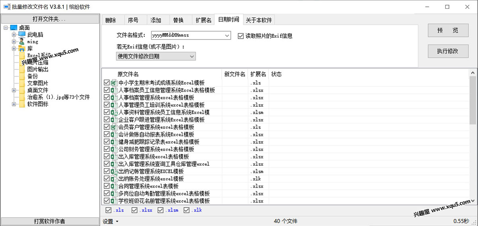Click the 新文件名 column header
Screen dimensions: 478x226
pos(235,74)
